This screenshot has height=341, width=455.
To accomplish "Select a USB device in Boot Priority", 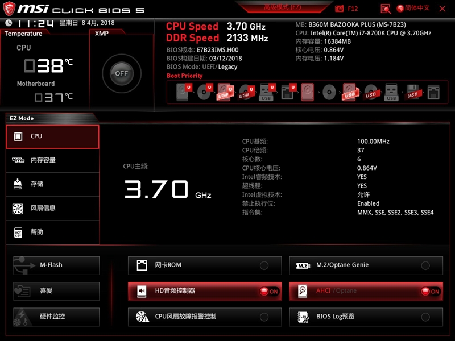I will (225, 92).
